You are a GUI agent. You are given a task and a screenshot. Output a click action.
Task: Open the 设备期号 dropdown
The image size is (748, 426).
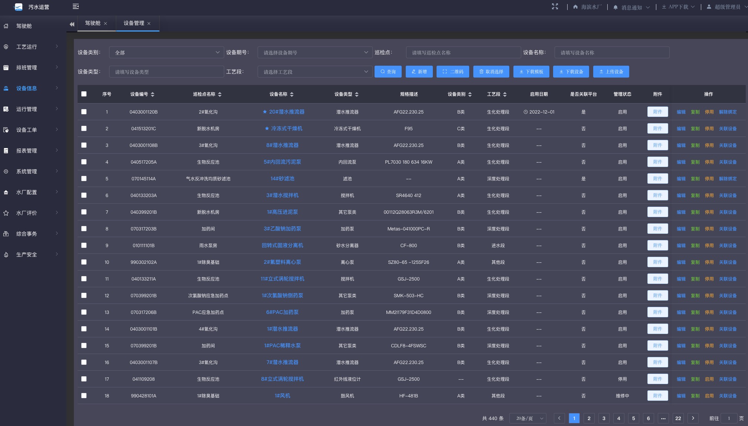tap(315, 52)
